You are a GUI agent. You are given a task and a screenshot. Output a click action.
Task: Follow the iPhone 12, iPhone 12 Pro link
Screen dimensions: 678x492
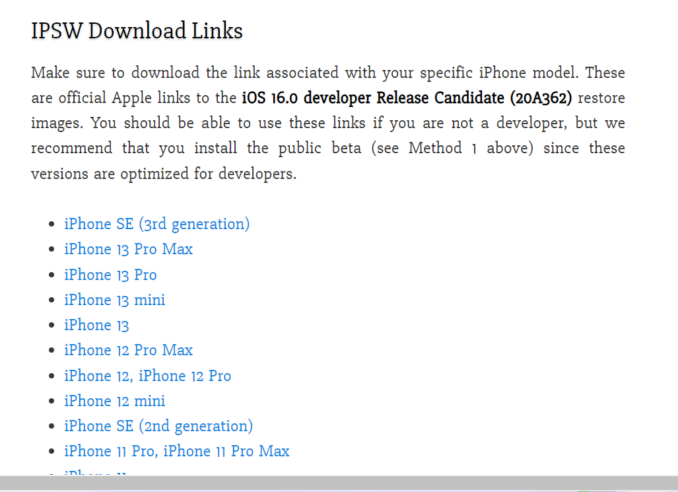[x=147, y=376]
